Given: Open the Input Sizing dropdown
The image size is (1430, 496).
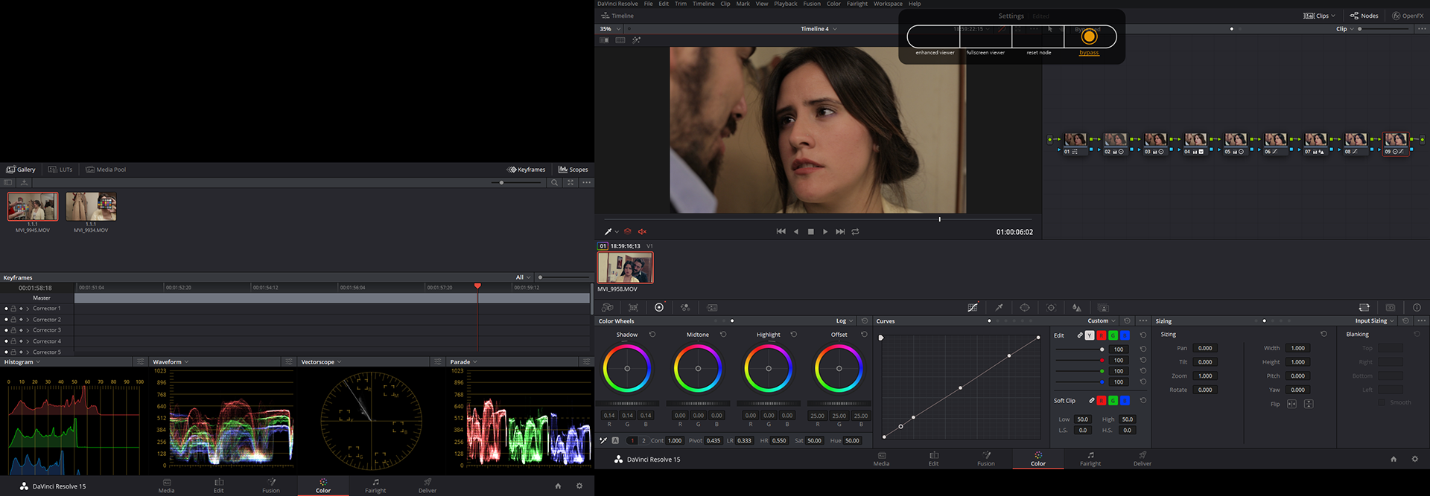Looking at the screenshot, I should pyautogui.click(x=1375, y=321).
